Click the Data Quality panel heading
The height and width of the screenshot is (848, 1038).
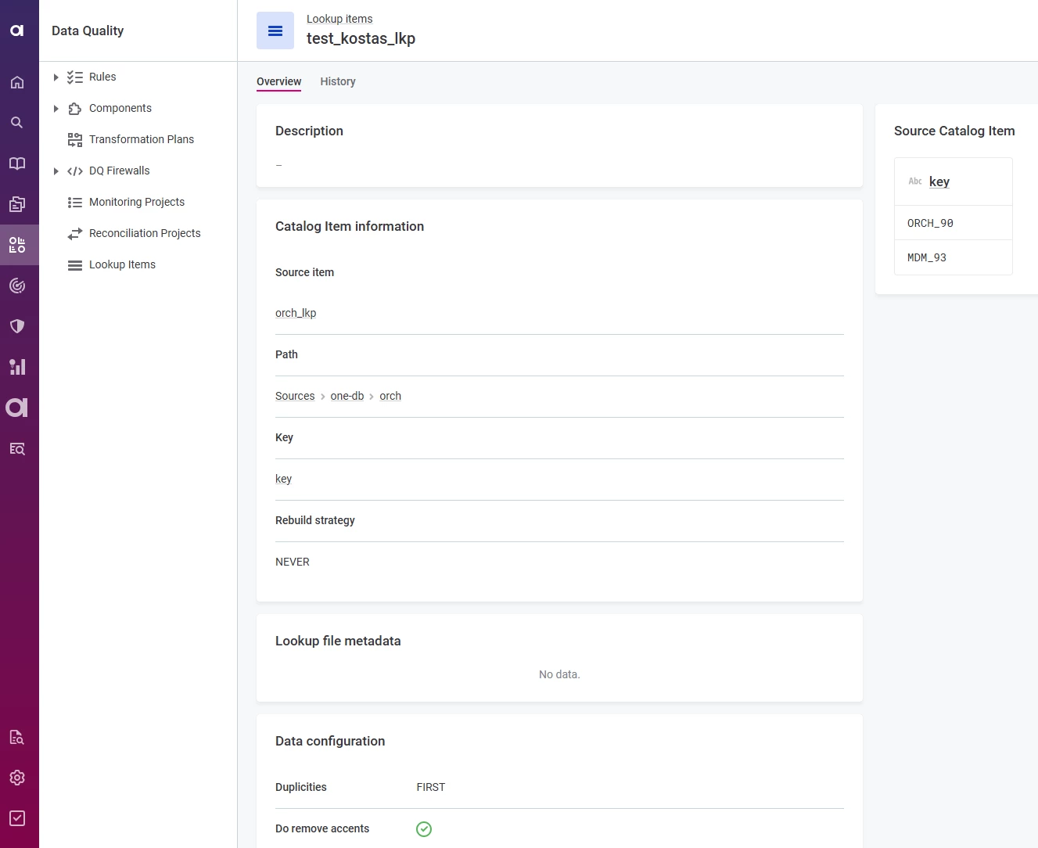click(x=88, y=31)
